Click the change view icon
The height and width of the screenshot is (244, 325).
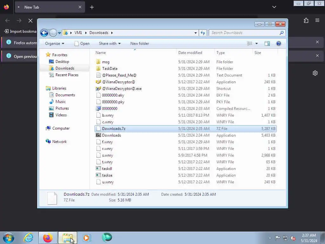[x=249, y=43]
